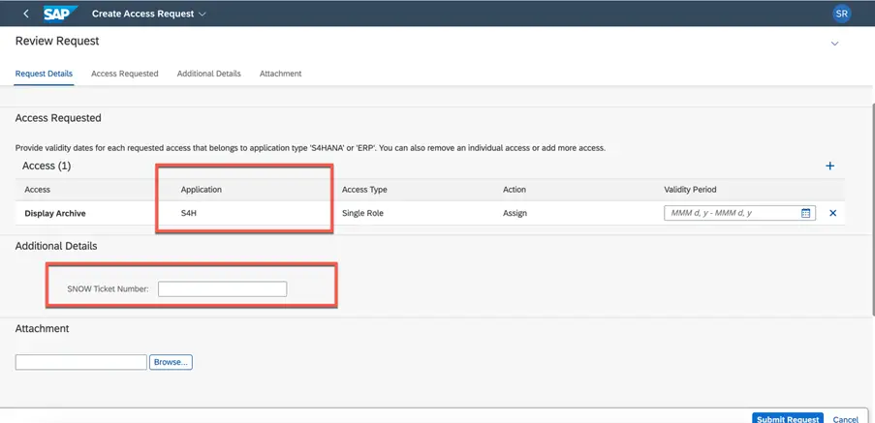
Task: Click the back arrow in header
Action: click(25, 14)
